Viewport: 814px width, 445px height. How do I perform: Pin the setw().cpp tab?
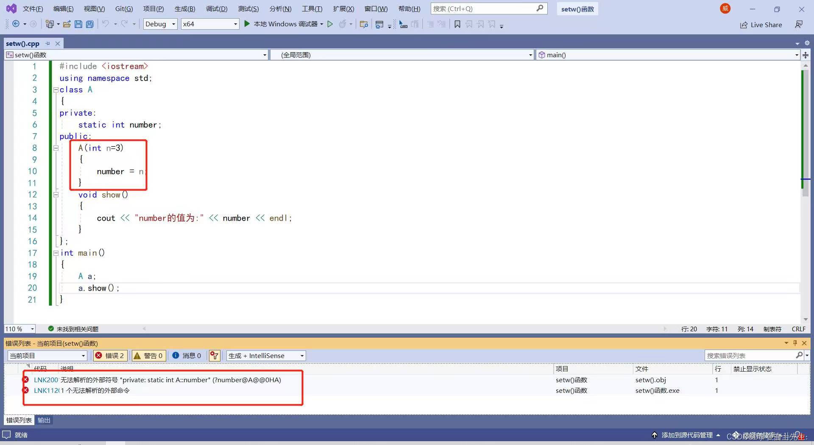click(x=47, y=43)
